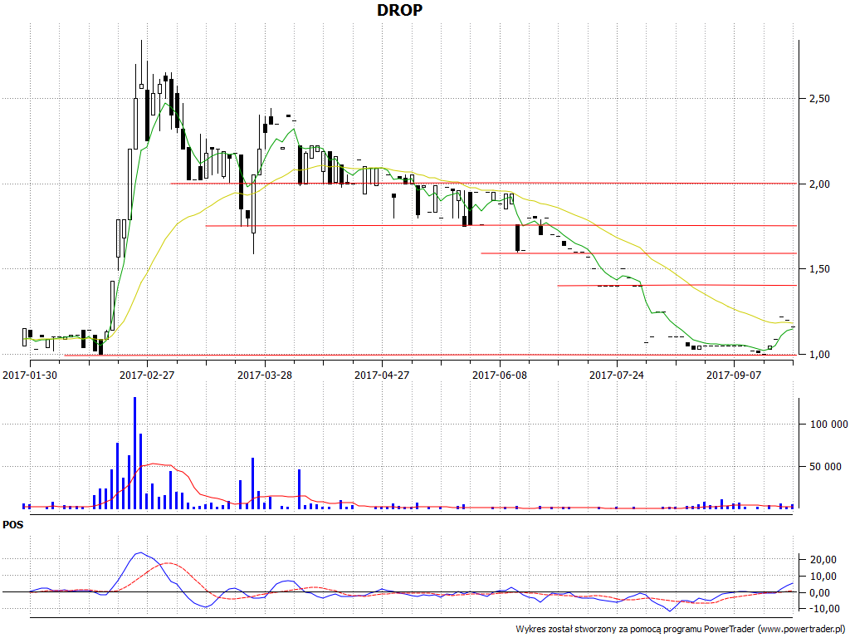Select the 0,00 POS axis label
Viewport: 850px width, 638px height.
(824, 593)
